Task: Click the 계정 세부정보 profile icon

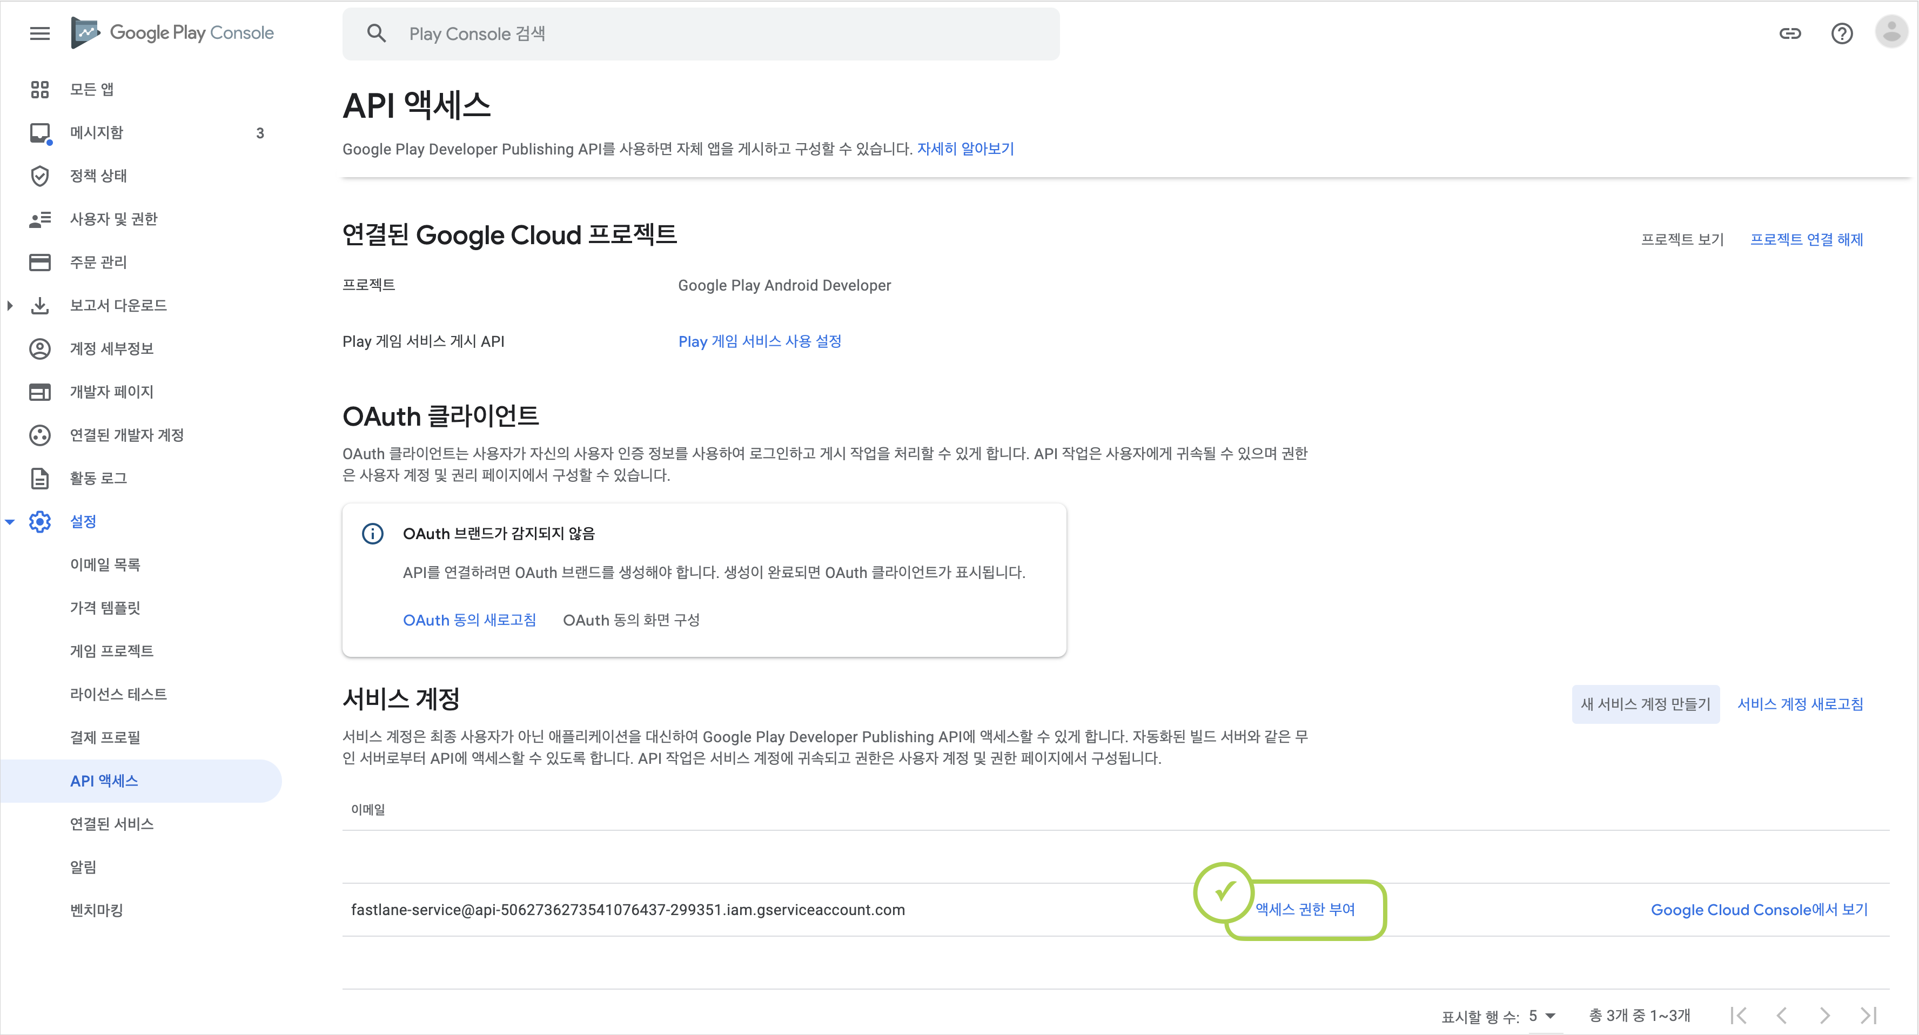Action: click(x=39, y=348)
